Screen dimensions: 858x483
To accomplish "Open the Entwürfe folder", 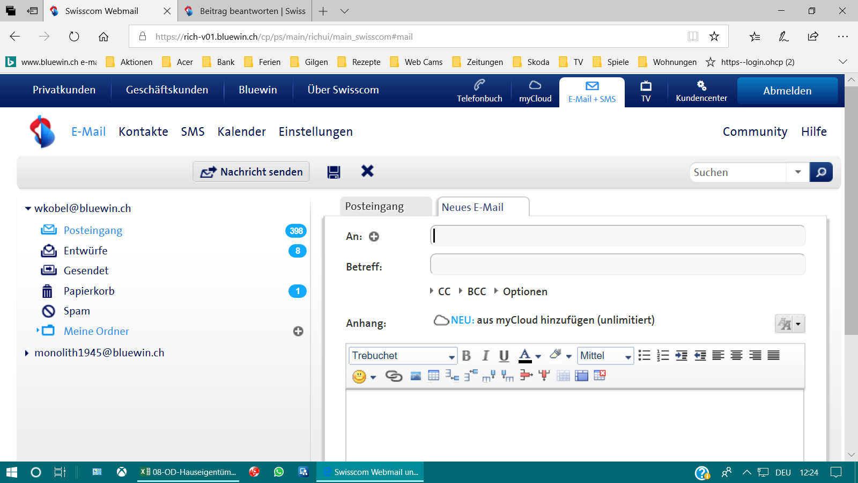I will [x=86, y=251].
